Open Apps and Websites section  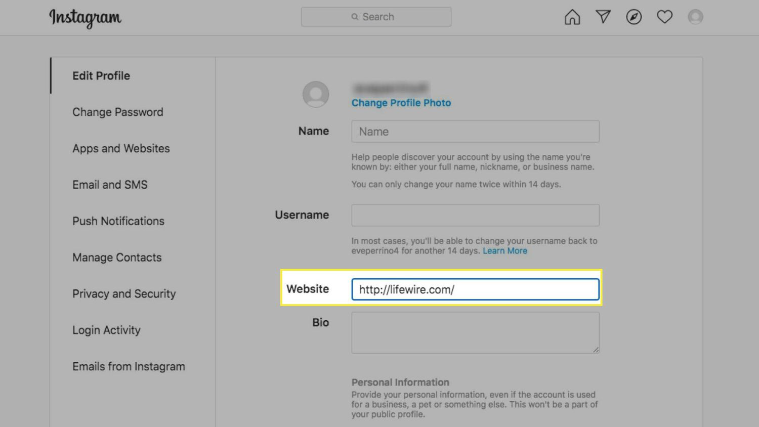(121, 149)
